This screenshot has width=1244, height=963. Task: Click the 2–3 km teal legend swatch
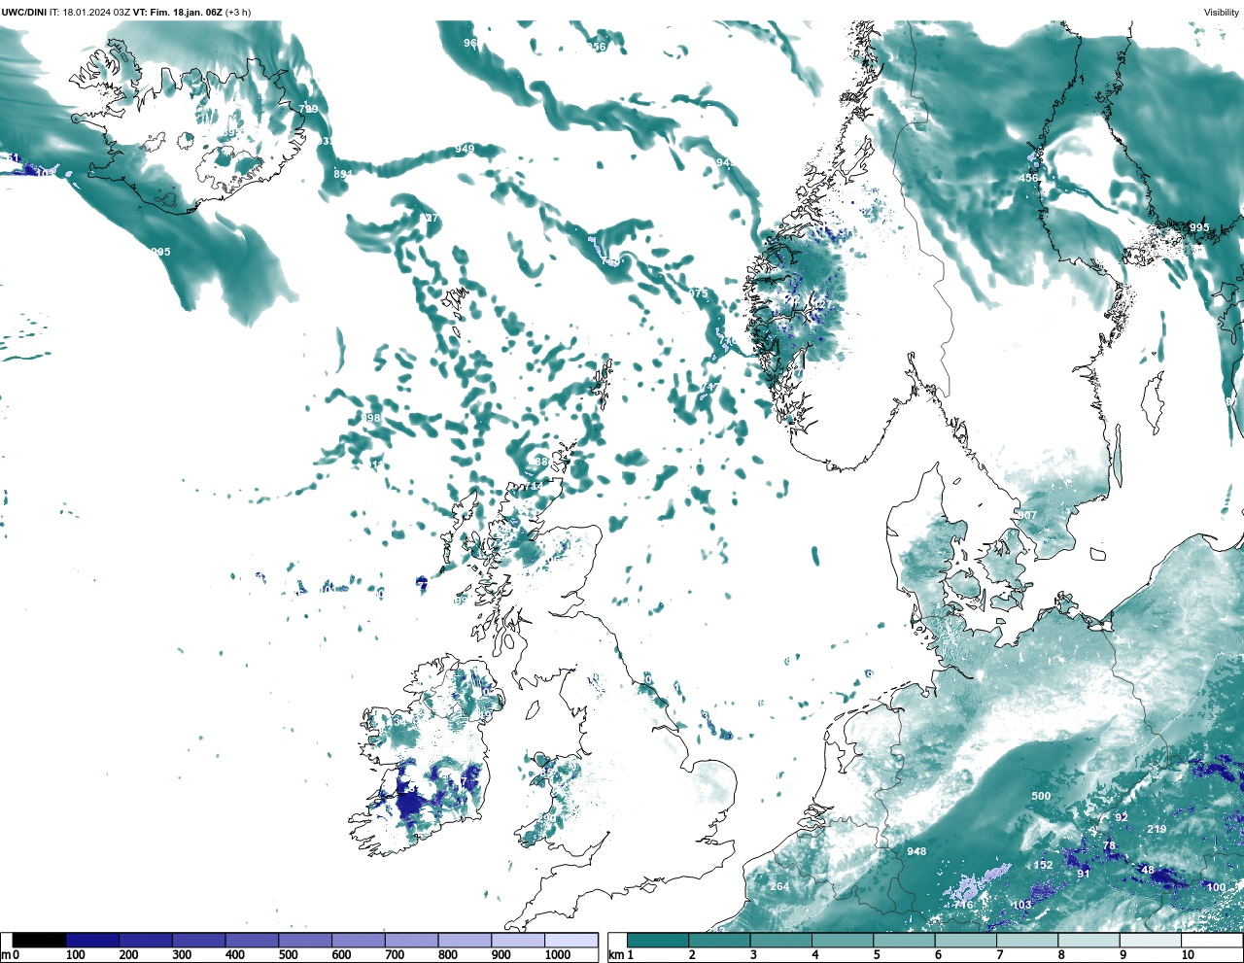coord(719,940)
